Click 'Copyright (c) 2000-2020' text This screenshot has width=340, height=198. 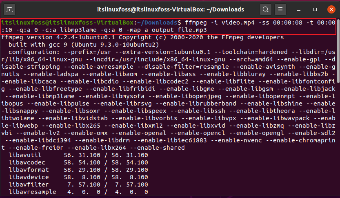161,37
